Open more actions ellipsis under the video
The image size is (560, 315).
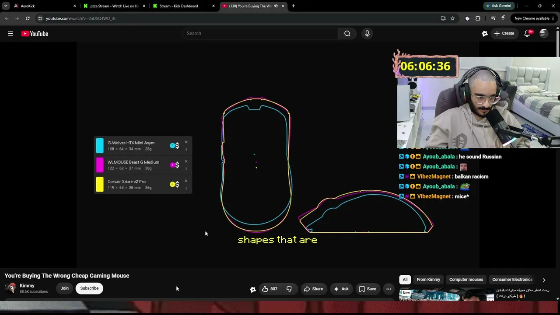tap(388, 289)
